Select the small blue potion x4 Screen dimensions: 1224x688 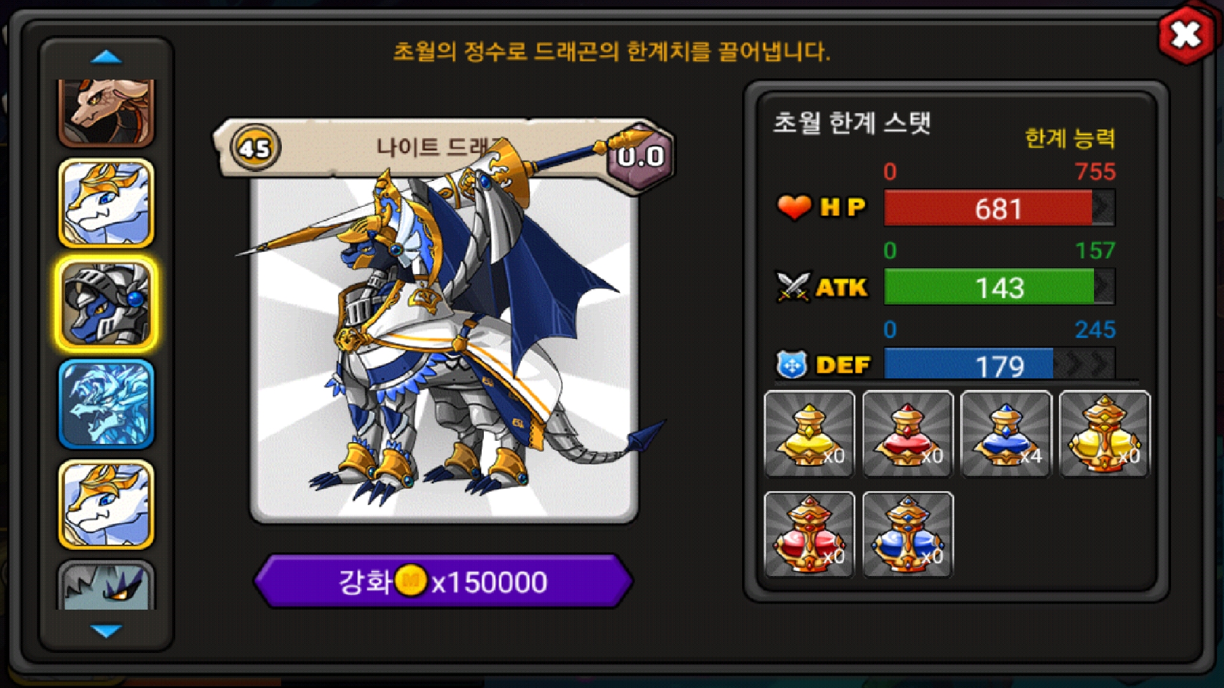(1006, 434)
